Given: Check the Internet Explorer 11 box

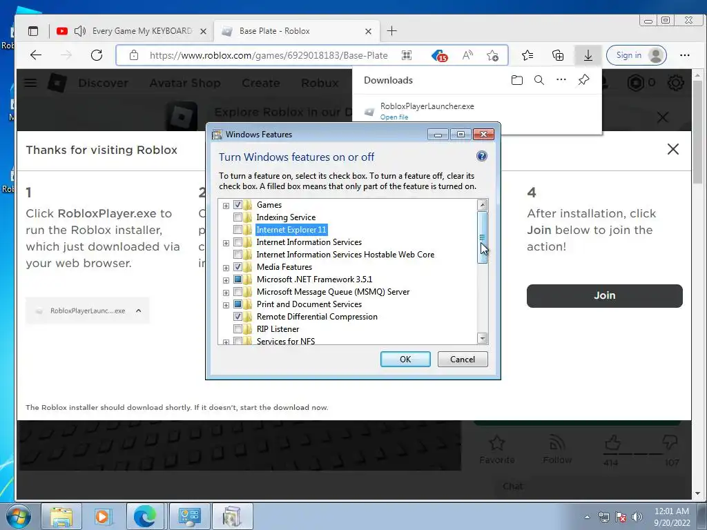Looking at the screenshot, I should pyautogui.click(x=238, y=229).
